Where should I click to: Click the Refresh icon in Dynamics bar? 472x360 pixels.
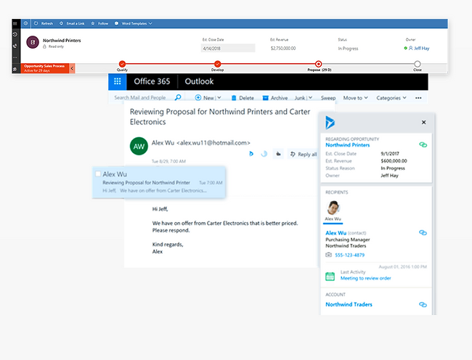(x=36, y=23)
